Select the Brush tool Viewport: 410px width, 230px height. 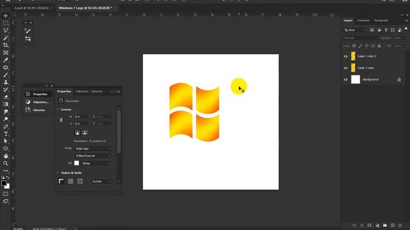6,75
